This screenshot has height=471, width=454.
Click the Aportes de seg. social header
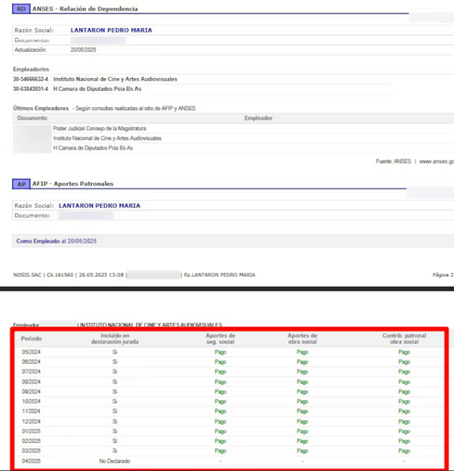[x=221, y=338]
